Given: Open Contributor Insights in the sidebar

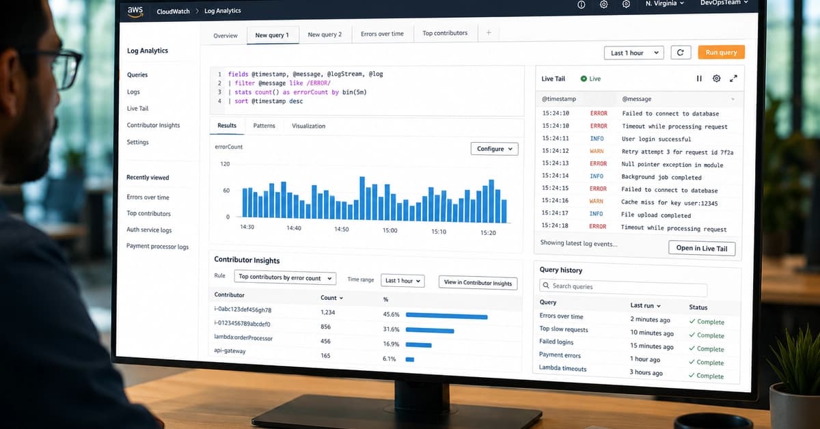Looking at the screenshot, I should tap(153, 126).
